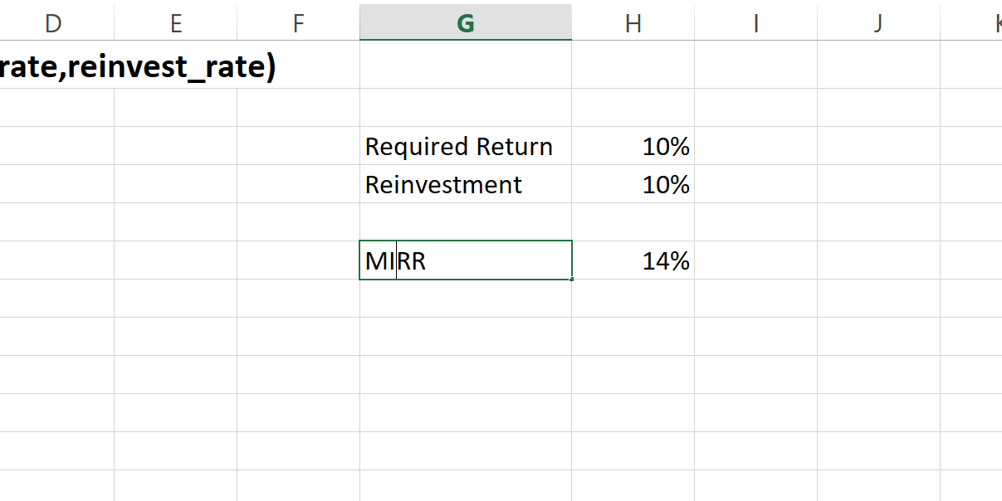Select column G by clicking its header
The width and height of the screenshot is (1002, 501).
pos(465,22)
